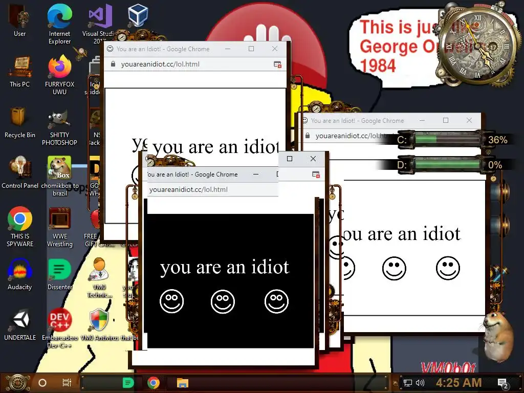The height and width of the screenshot is (393, 524).
Task: Launch UNDERTALE Unity shortcut
Action: coord(20,325)
